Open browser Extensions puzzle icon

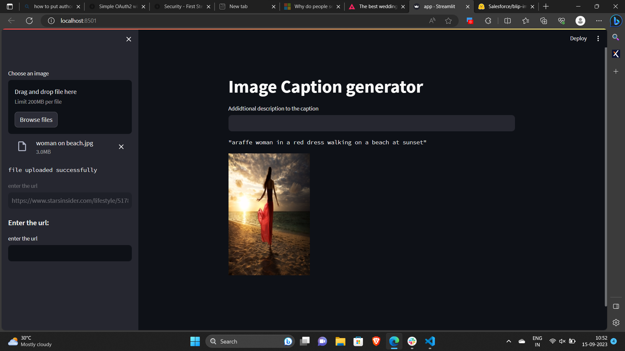coord(488,21)
